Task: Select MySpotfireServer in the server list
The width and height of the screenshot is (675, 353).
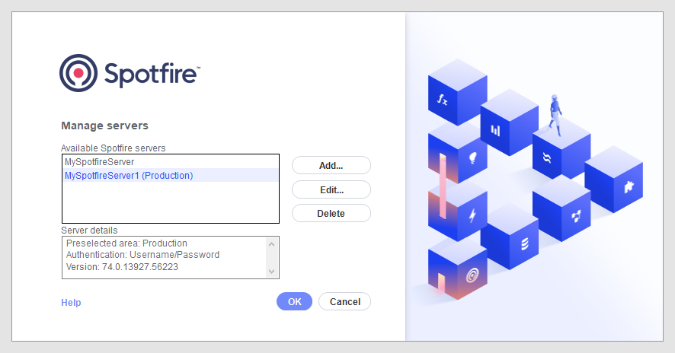Action: tap(99, 162)
